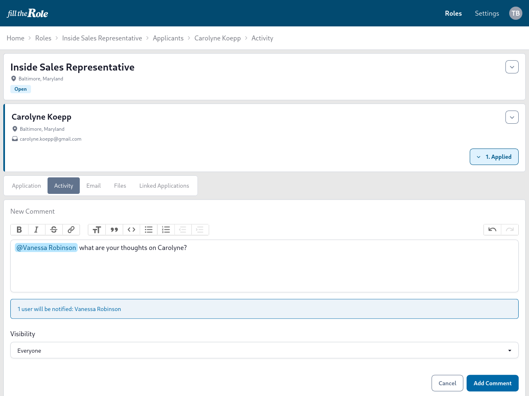Open the Visibility dropdown set to Everyone
Viewport: 529px width, 396px height.
[x=264, y=350]
